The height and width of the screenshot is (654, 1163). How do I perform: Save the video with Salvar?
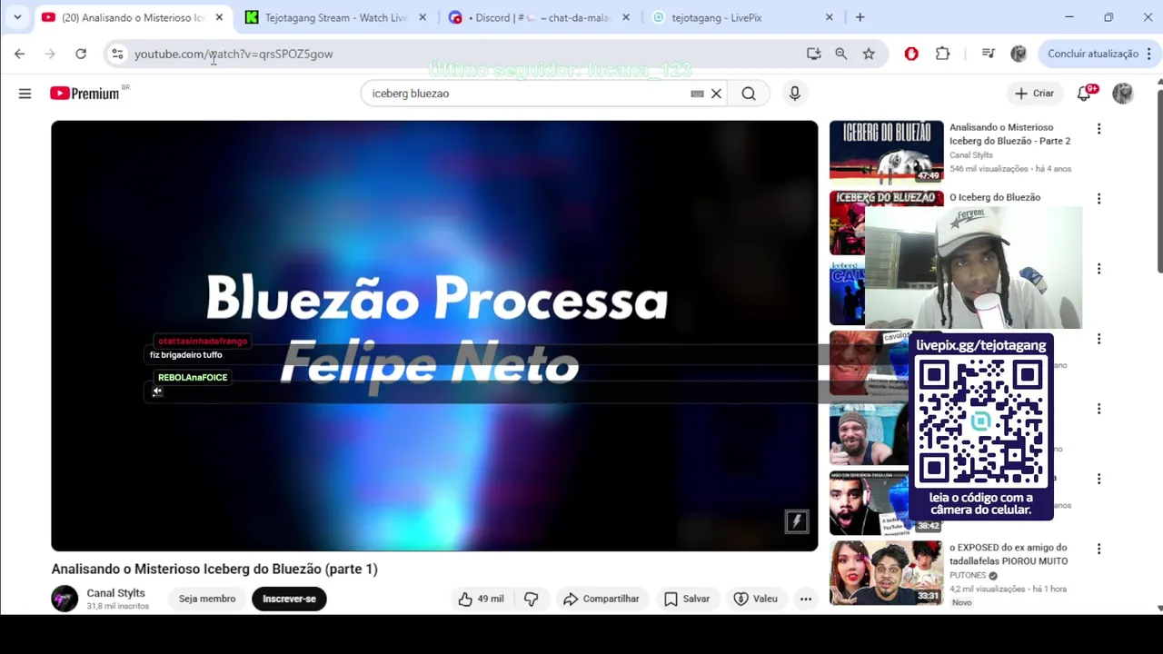(687, 599)
